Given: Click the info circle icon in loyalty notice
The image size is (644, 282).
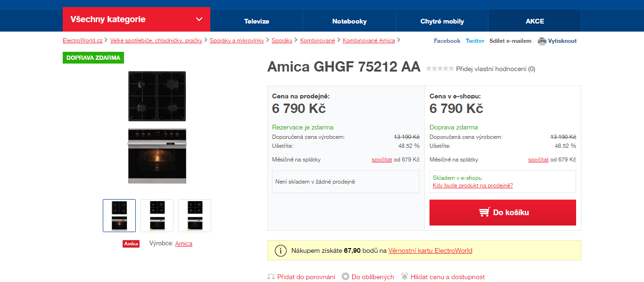Looking at the screenshot, I should click(281, 250).
